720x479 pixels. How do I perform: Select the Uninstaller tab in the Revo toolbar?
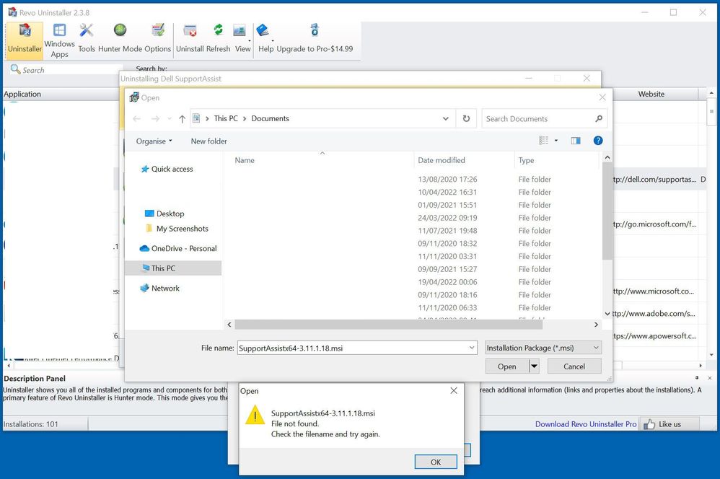pyautogui.click(x=25, y=40)
